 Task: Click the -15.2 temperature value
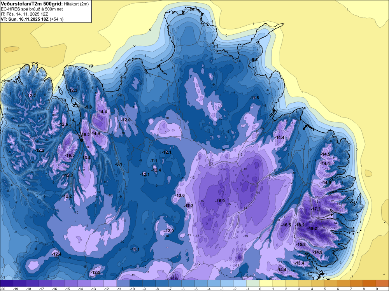click(85, 135)
